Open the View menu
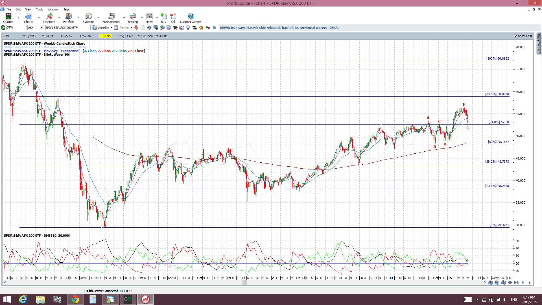 click(28, 9)
